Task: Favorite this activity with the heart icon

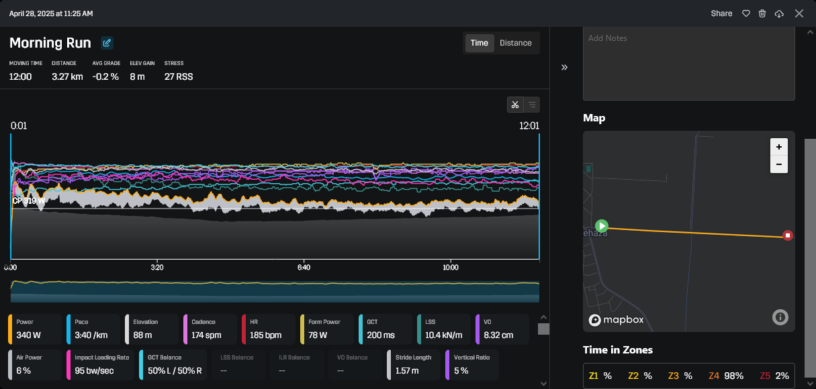Action: [745, 13]
